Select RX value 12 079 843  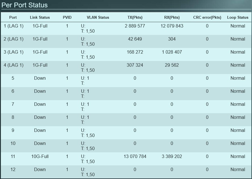point(172,26)
